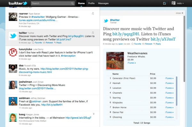Favorite the tweet in the detail pane
This screenshot has width=192, height=127.
point(136,44)
